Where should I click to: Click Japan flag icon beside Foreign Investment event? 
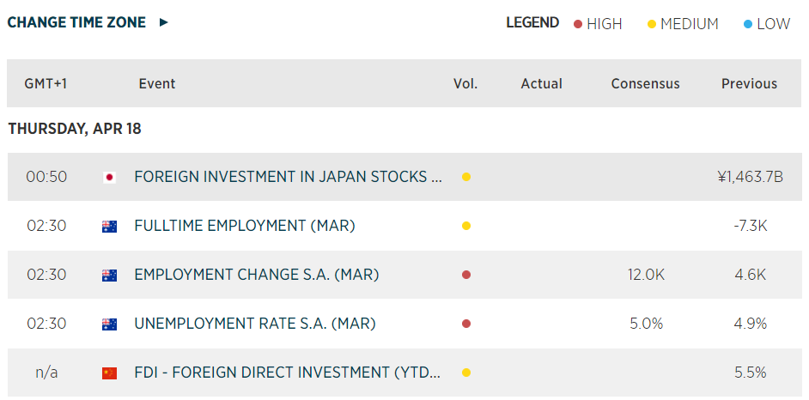click(x=109, y=178)
